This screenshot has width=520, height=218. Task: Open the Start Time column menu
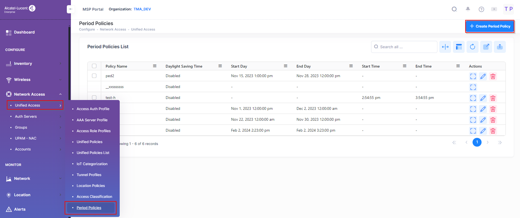[x=405, y=66]
